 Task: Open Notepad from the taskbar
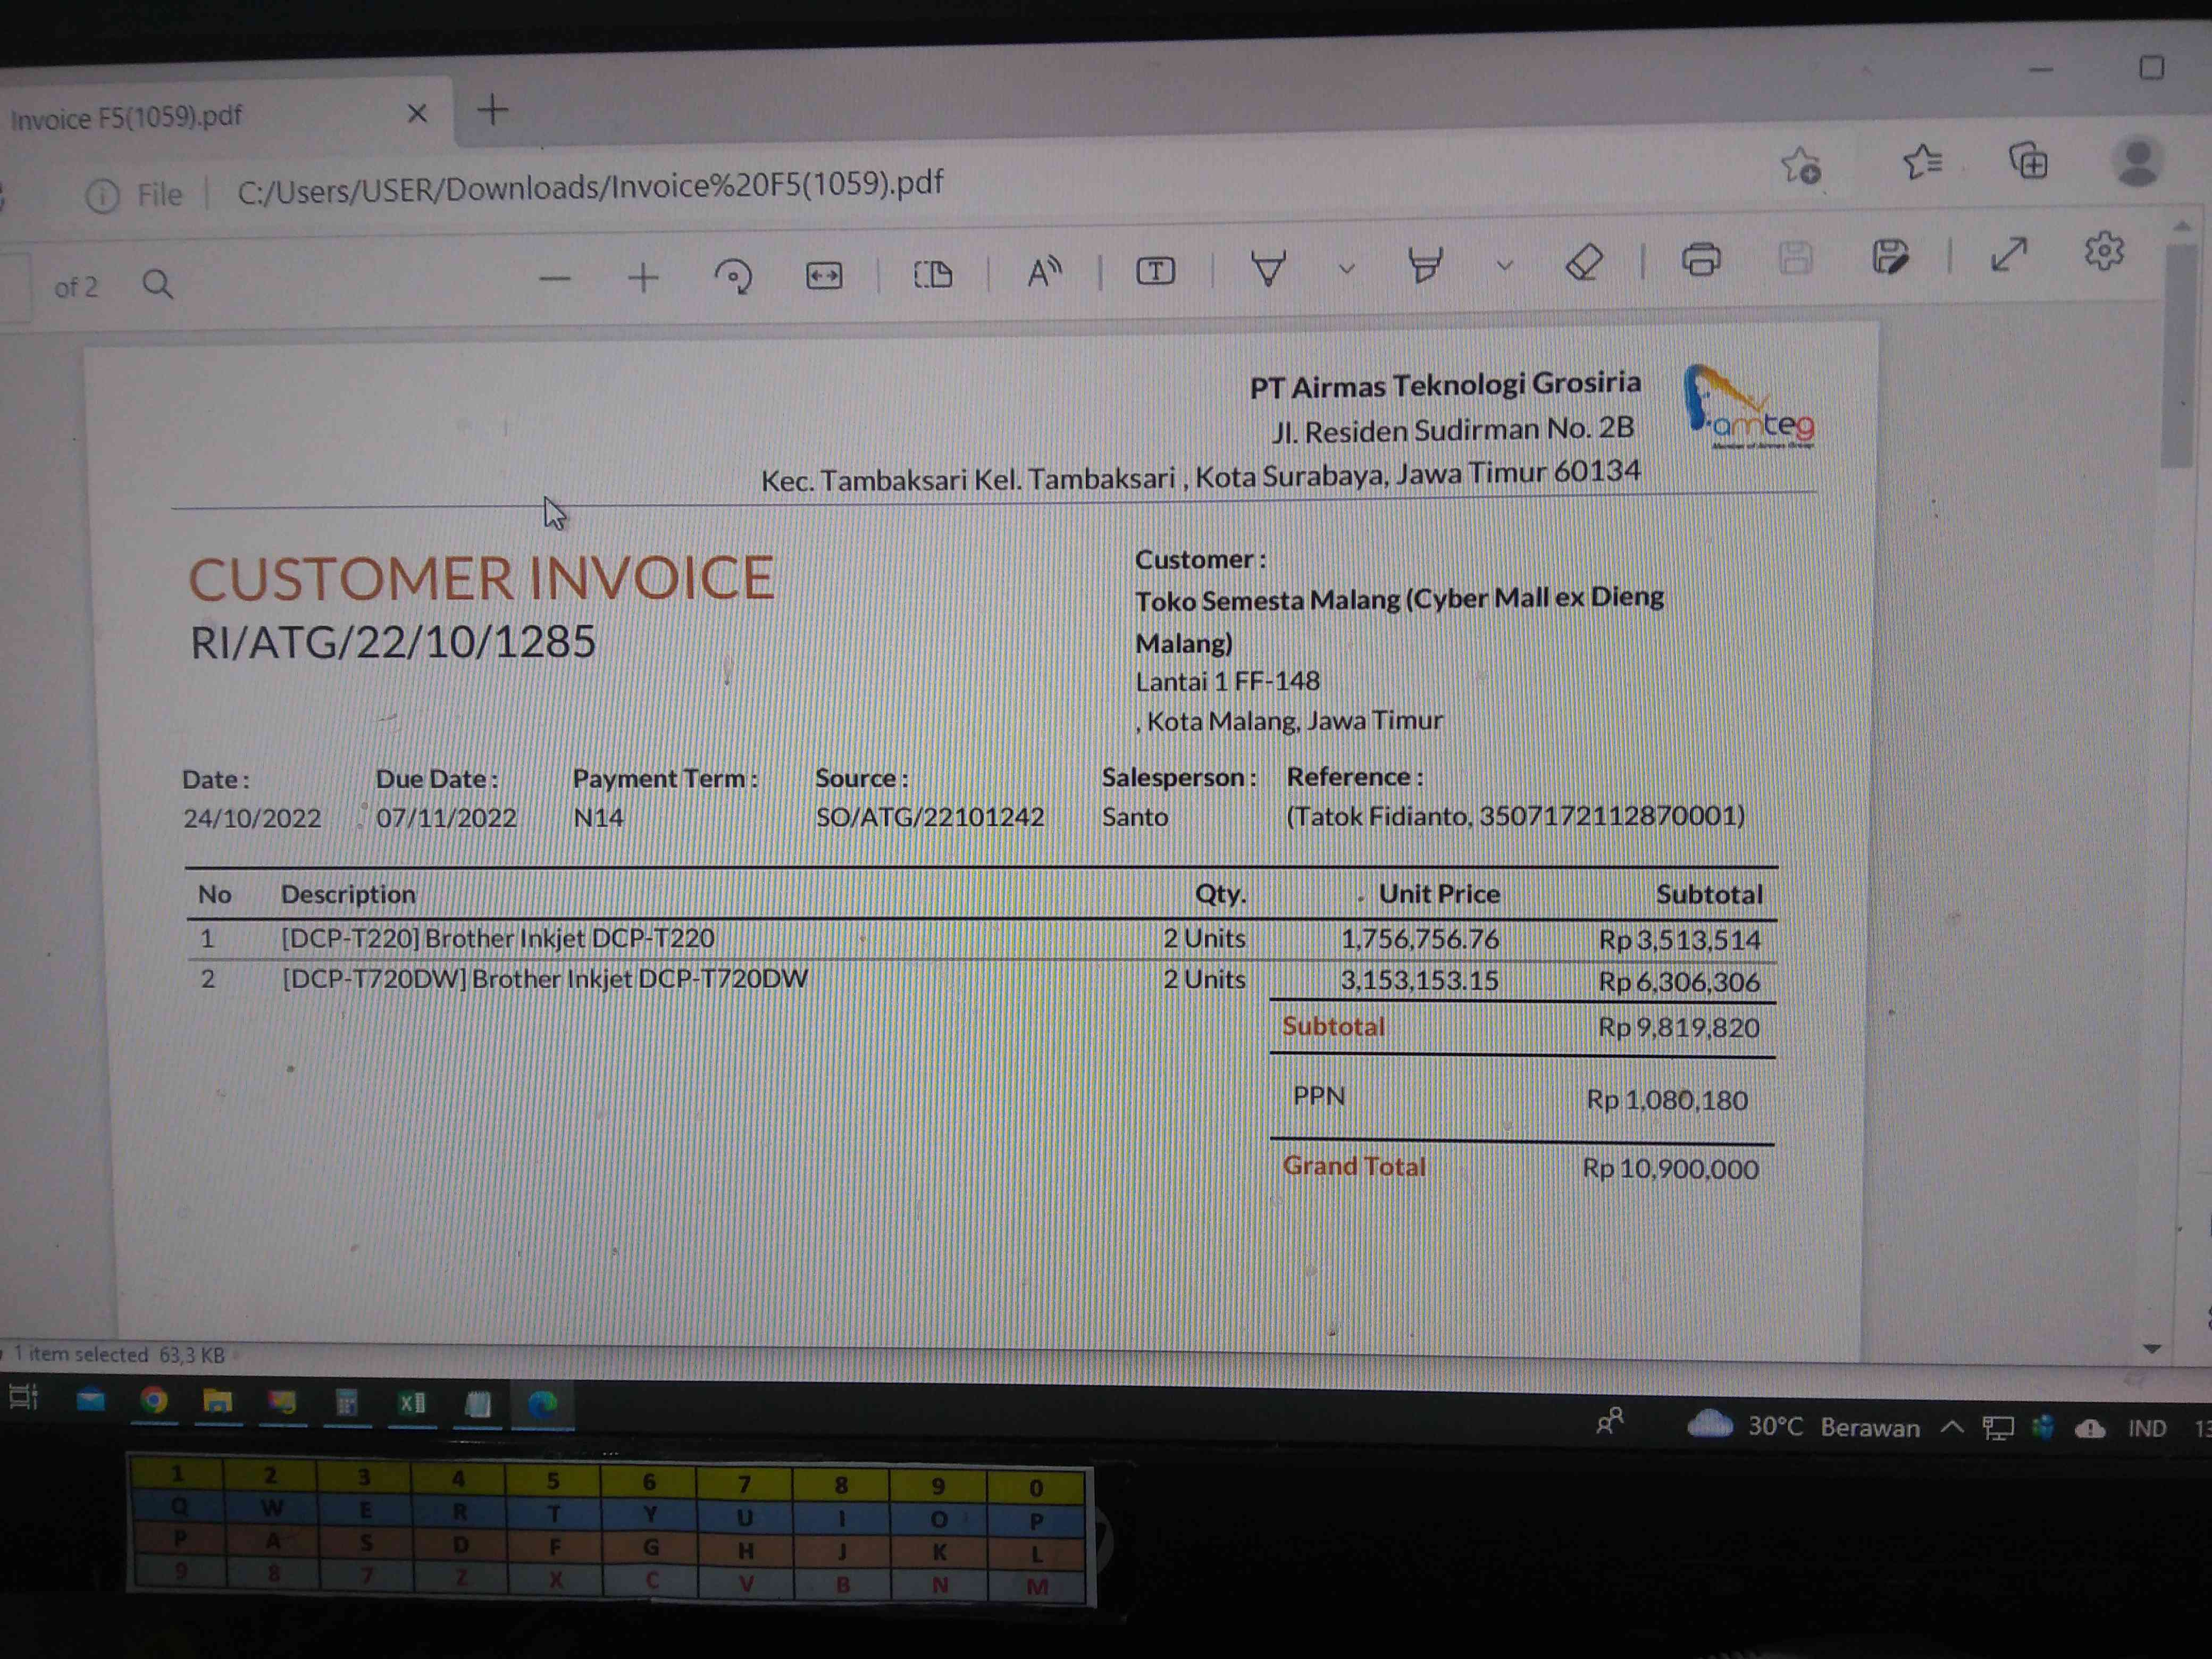pyautogui.click(x=478, y=1405)
